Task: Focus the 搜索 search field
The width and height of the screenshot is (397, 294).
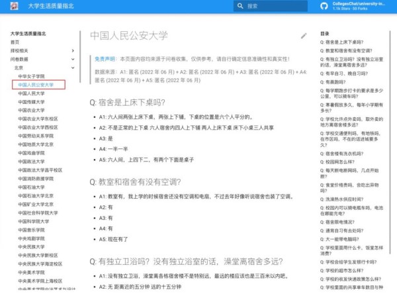Action: [271, 6]
